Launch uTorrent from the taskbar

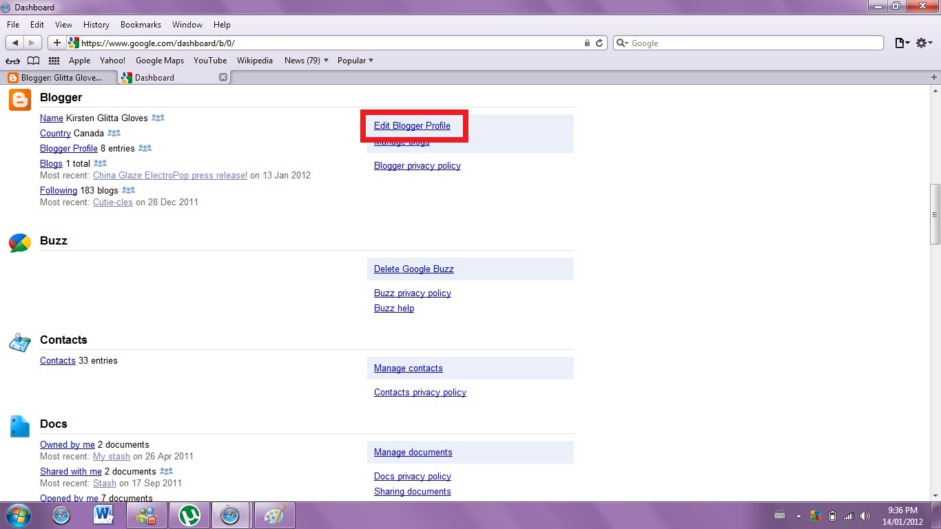[189, 515]
